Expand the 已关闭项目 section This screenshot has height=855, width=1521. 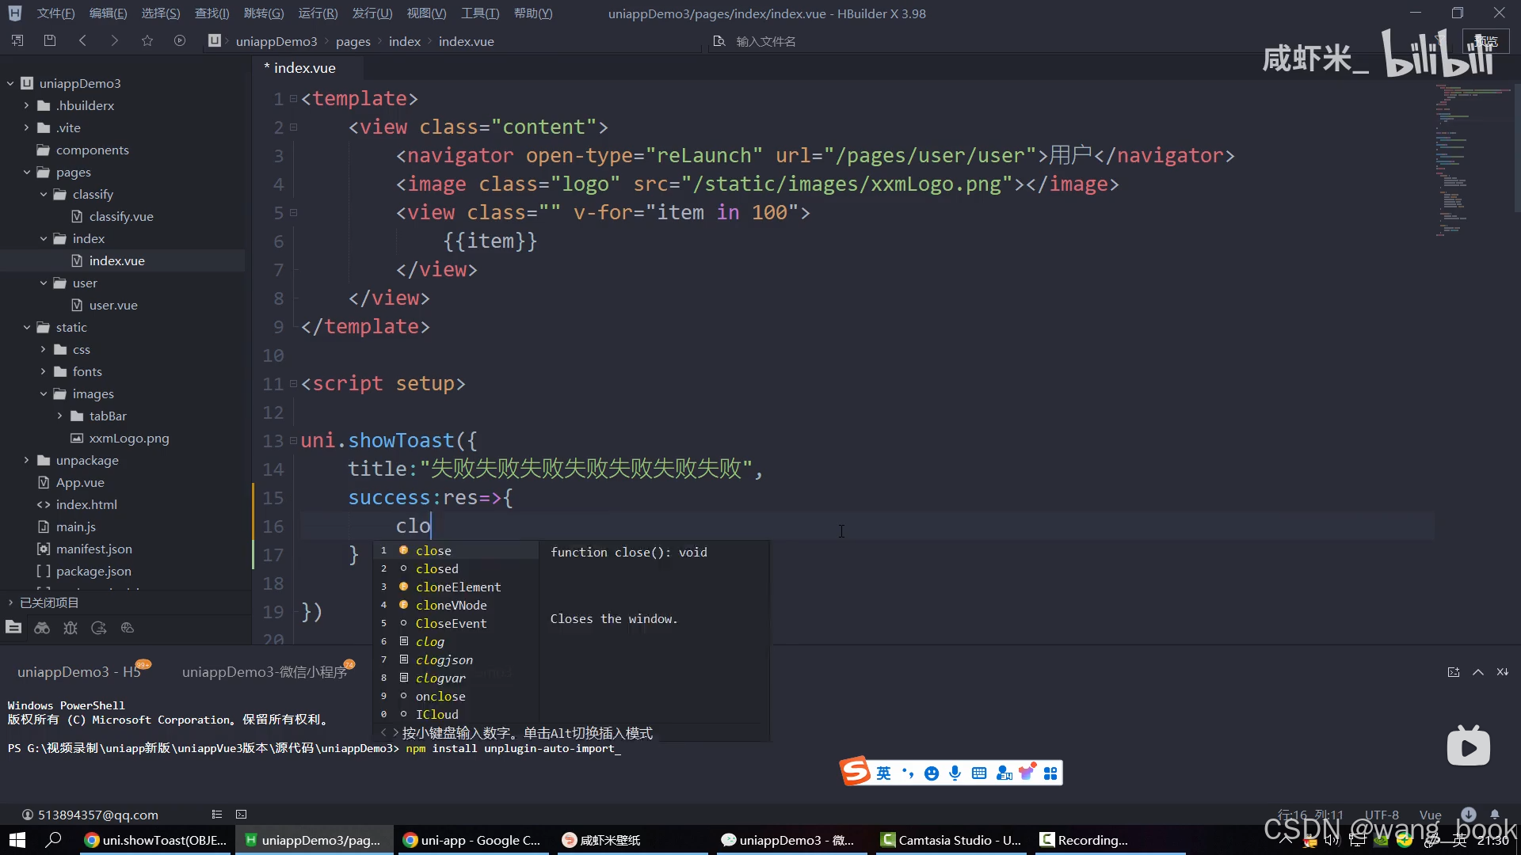pyautogui.click(x=10, y=602)
